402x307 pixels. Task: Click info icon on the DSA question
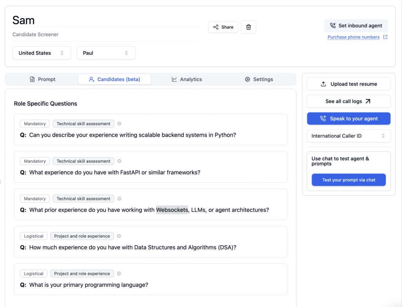point(119,236)
